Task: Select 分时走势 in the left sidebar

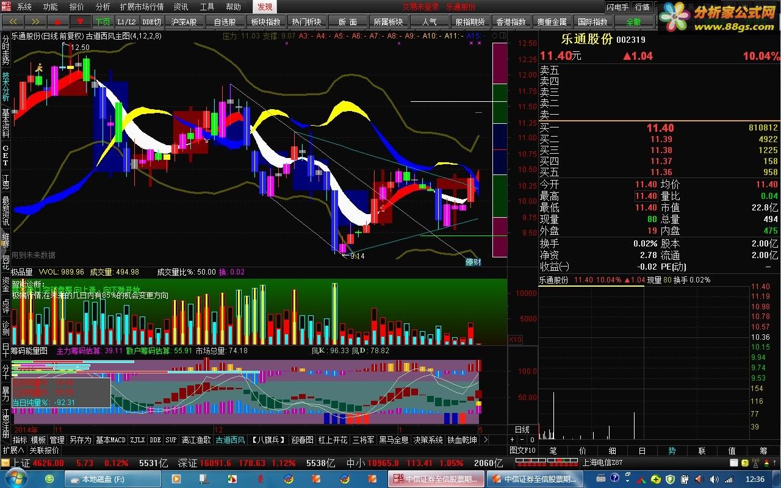Action: [5, 49]
